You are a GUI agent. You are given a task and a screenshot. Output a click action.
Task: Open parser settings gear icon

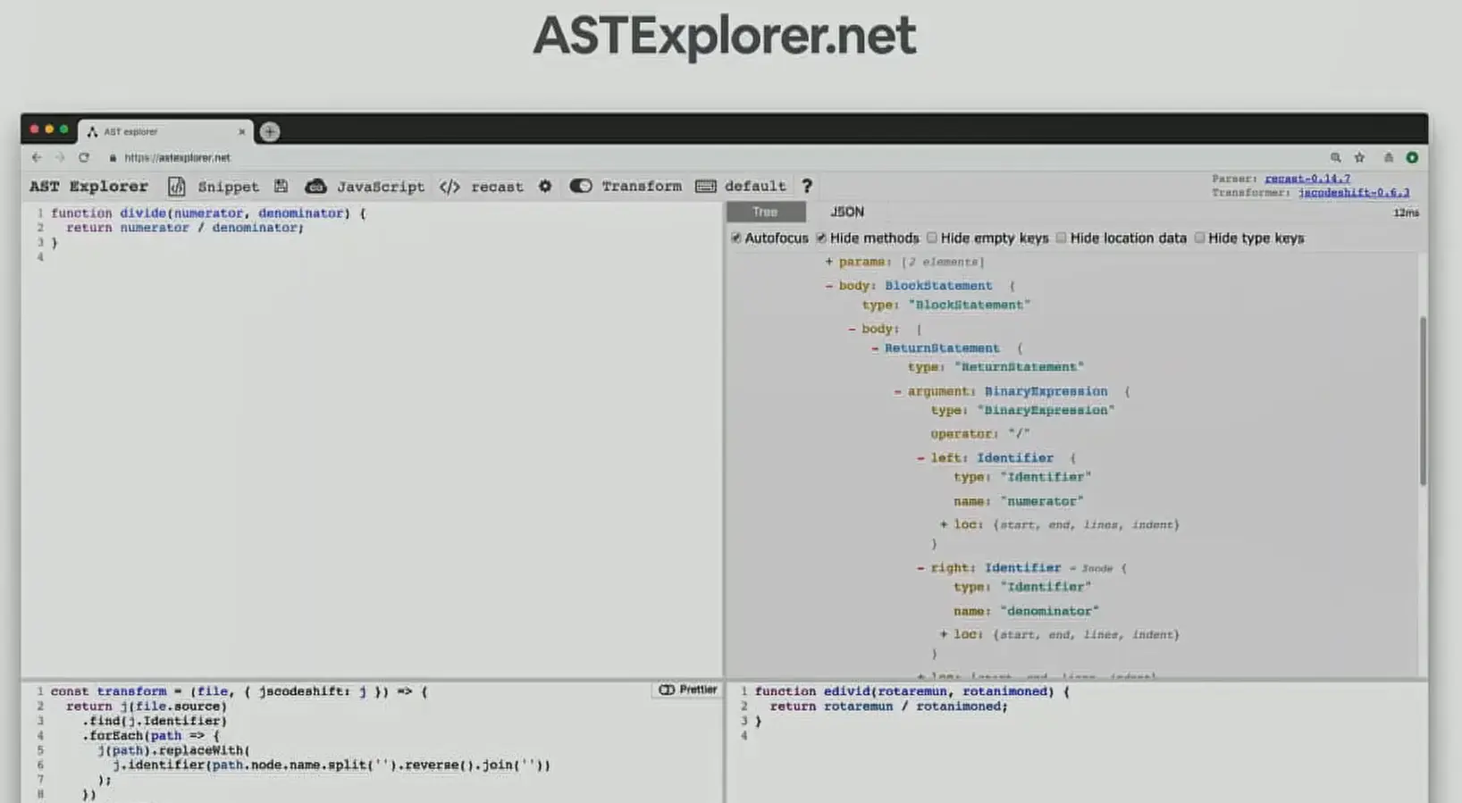click(x=545, y=186)
